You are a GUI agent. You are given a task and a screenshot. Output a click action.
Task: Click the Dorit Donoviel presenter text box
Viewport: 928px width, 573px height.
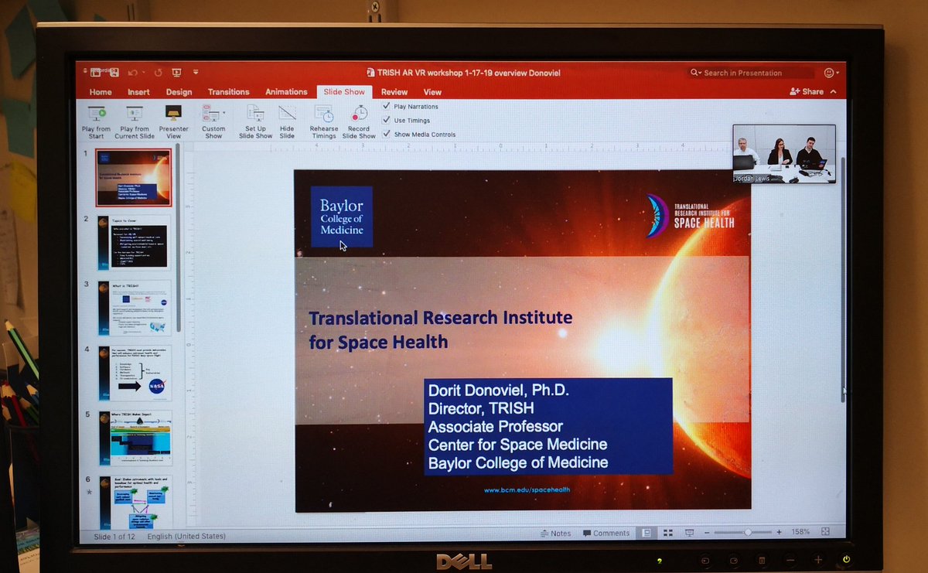548,426
